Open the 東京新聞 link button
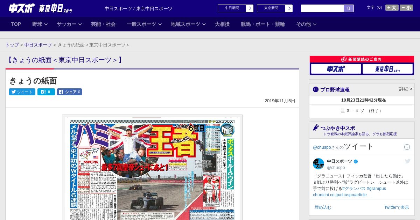This screenshot has width=420, height=220. 271,8
